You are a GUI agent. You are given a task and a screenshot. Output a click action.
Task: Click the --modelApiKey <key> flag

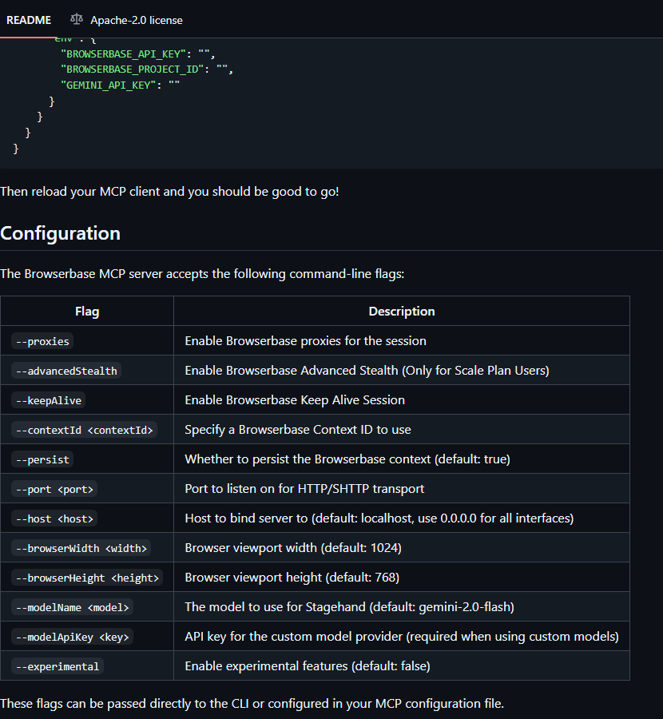(x=72, y=637)
